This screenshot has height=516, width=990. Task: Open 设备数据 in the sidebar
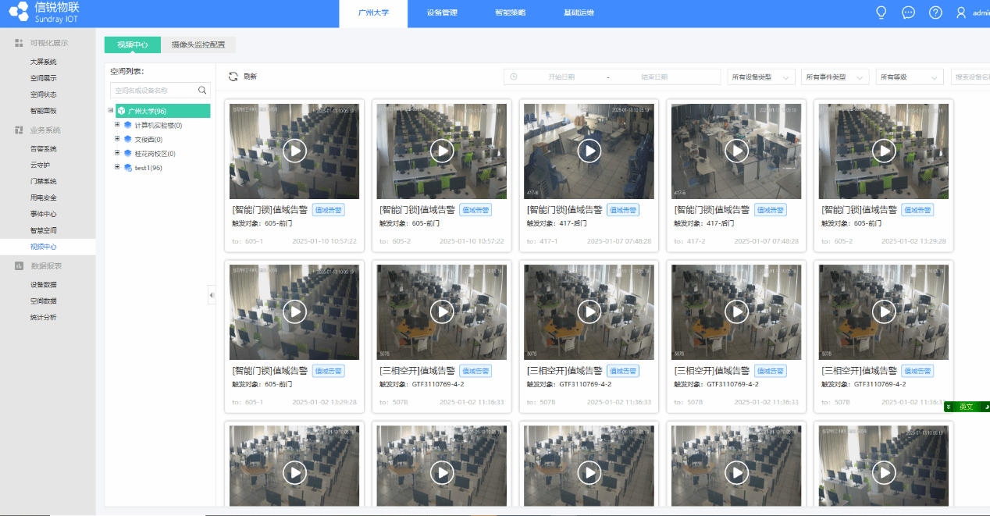44,284
